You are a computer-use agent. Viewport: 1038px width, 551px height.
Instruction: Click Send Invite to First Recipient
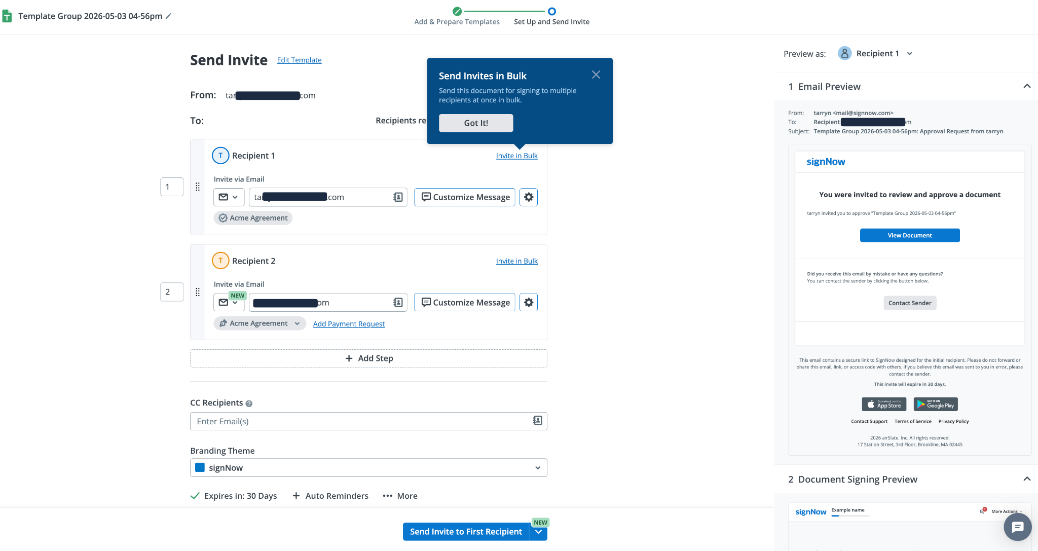point(466,532)
